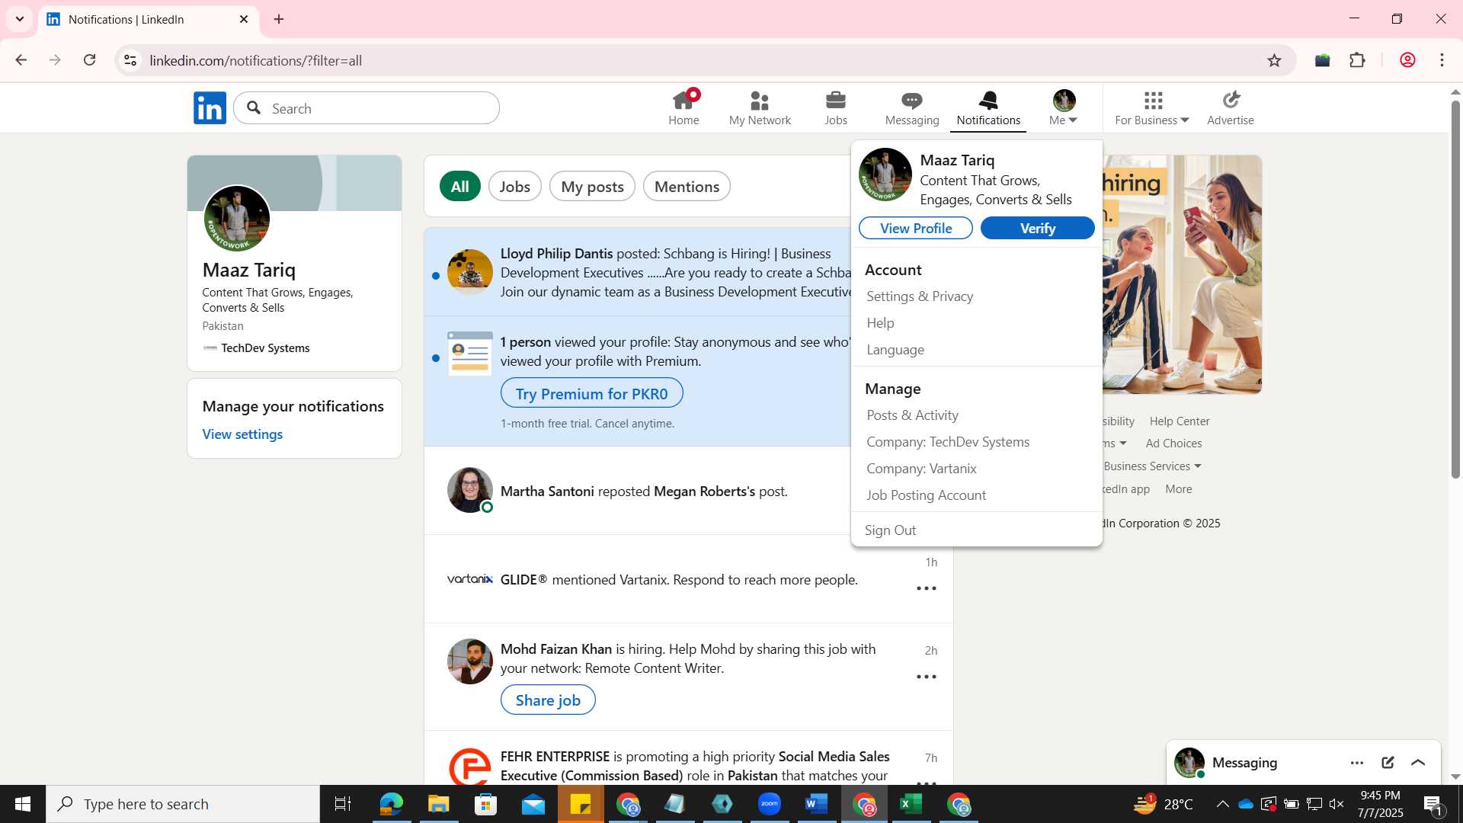Open Maaz Tariq profile name in sidebar

pyautogui.click(x=249, y=270)
